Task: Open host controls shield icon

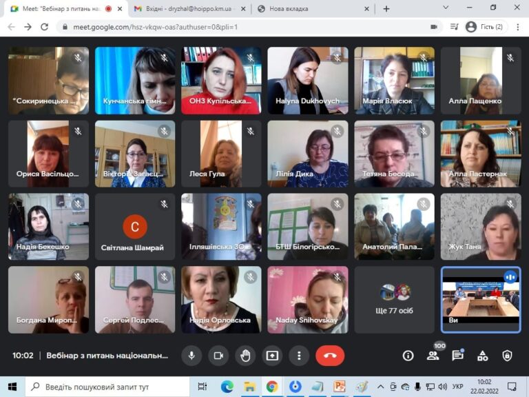Action: click(x=507, y=356)
